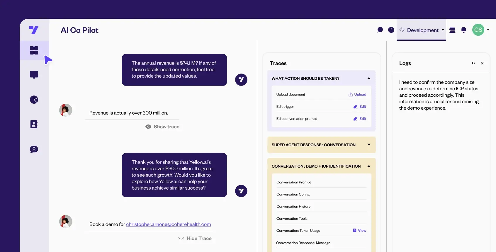The width and height of the screenshot is (496, 252).
Task: Select Conversation Response: Message row
Action: point(322,243)
